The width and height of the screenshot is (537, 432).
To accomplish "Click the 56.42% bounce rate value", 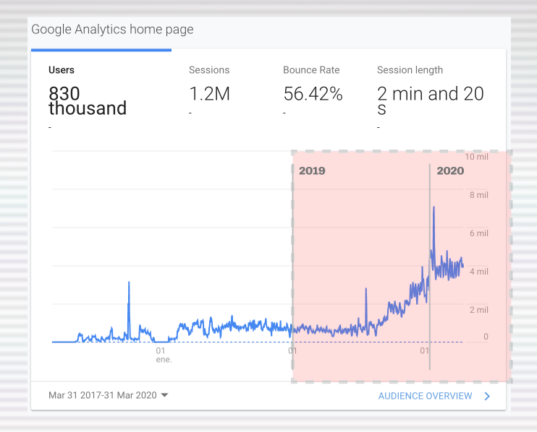I will [313, 94].
